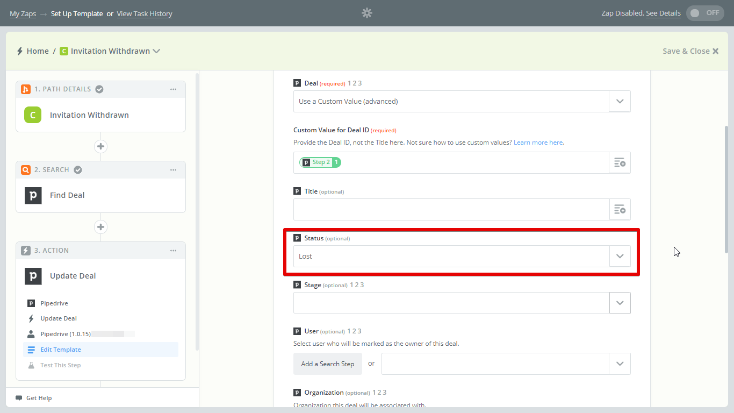734x413 pixels.
Task: Click the main form vertical scrollbar
Action: (726, 189)
